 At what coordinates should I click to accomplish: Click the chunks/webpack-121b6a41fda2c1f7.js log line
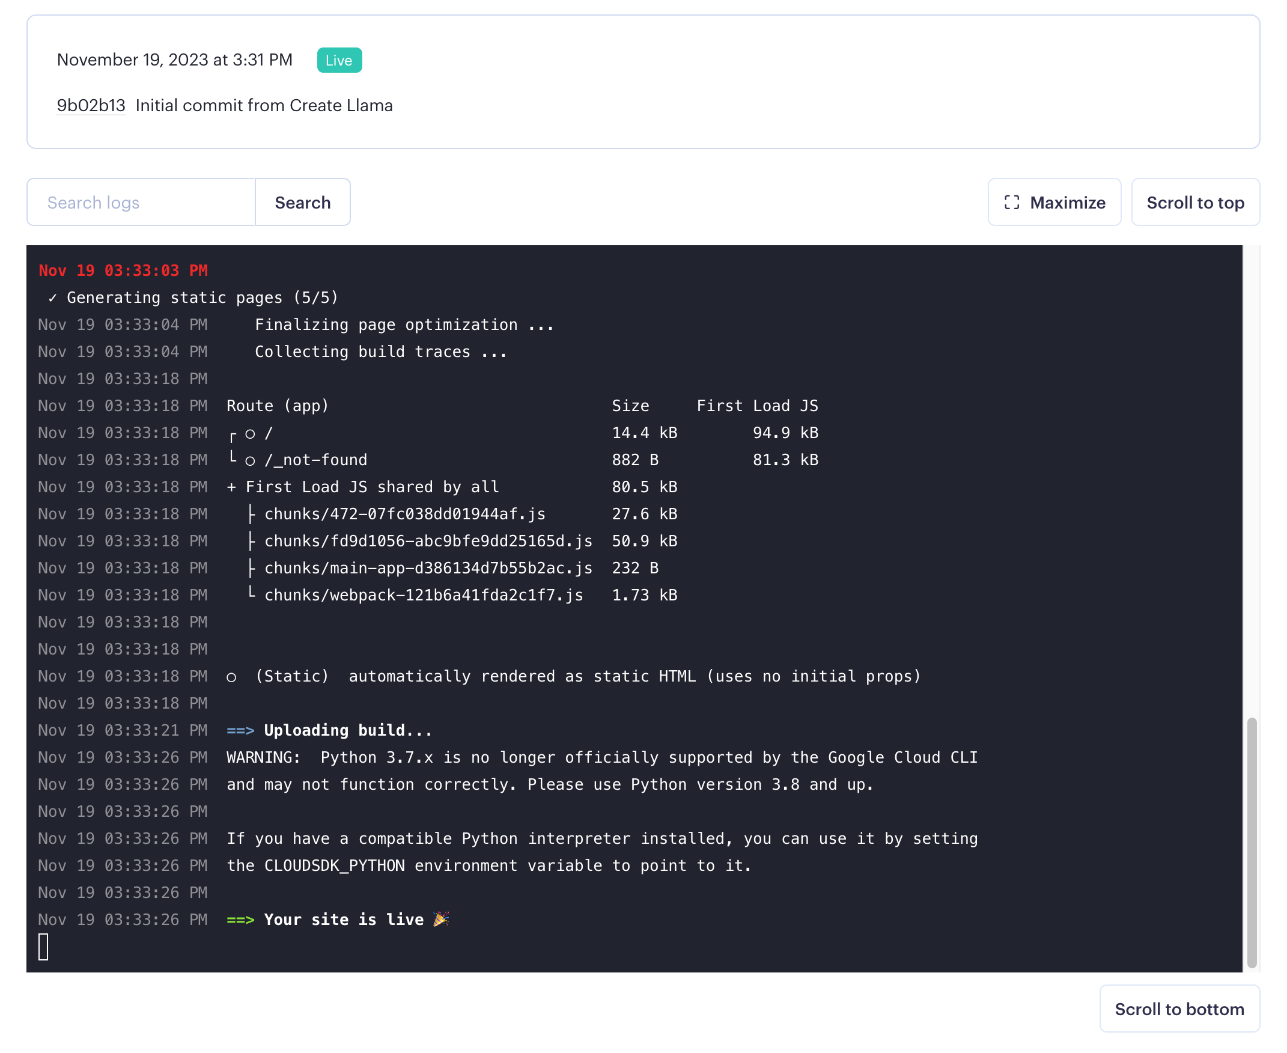click(x=423, y=595)
